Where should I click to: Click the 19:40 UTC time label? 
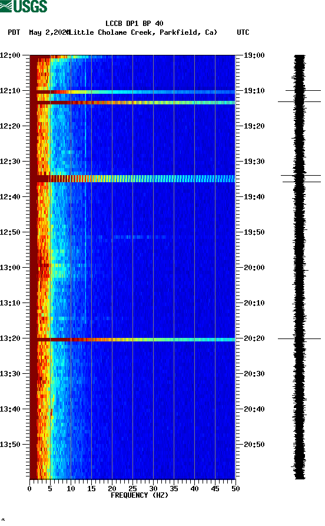point(254,196)
